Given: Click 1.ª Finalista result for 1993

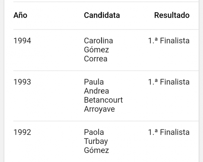Looking at the screenshot, I should [169, 82].
